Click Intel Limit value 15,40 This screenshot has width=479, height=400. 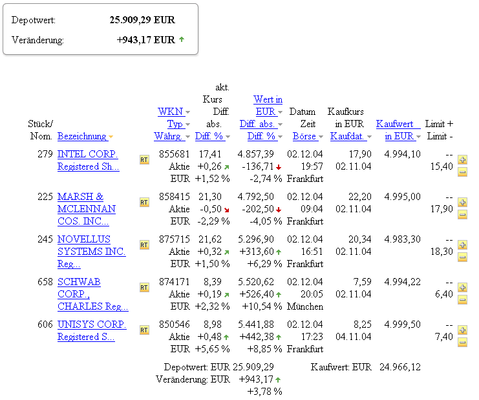(442, 166)
